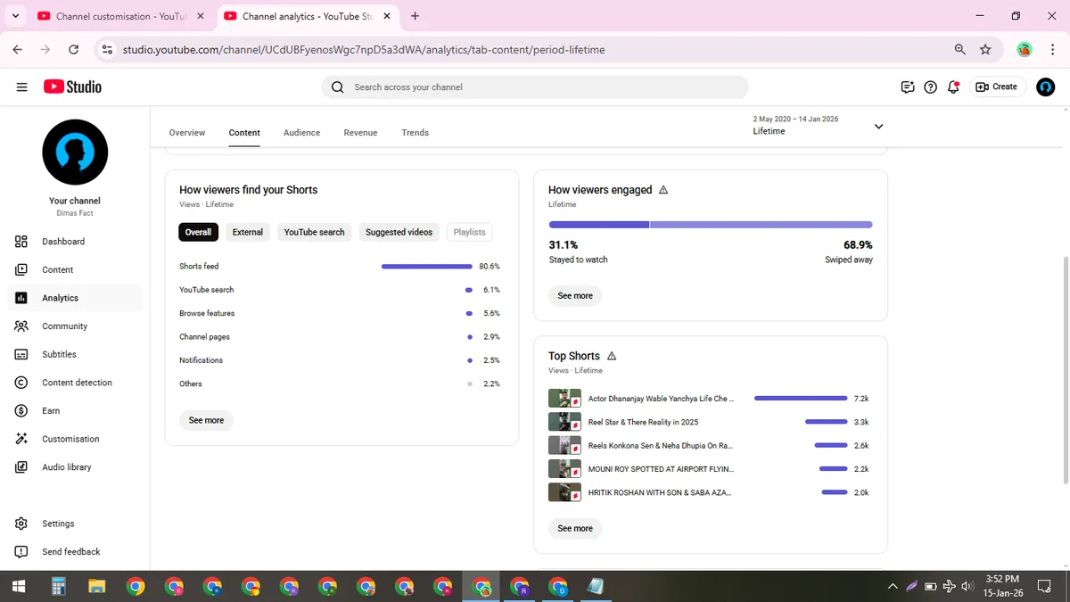Open Audio library in sidebar
Screen dimensions: 1070x602
tap(75, 467)
